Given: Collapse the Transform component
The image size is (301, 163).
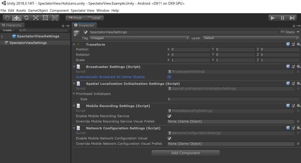Looking at the screenshot, I should [x=74, y=44].
